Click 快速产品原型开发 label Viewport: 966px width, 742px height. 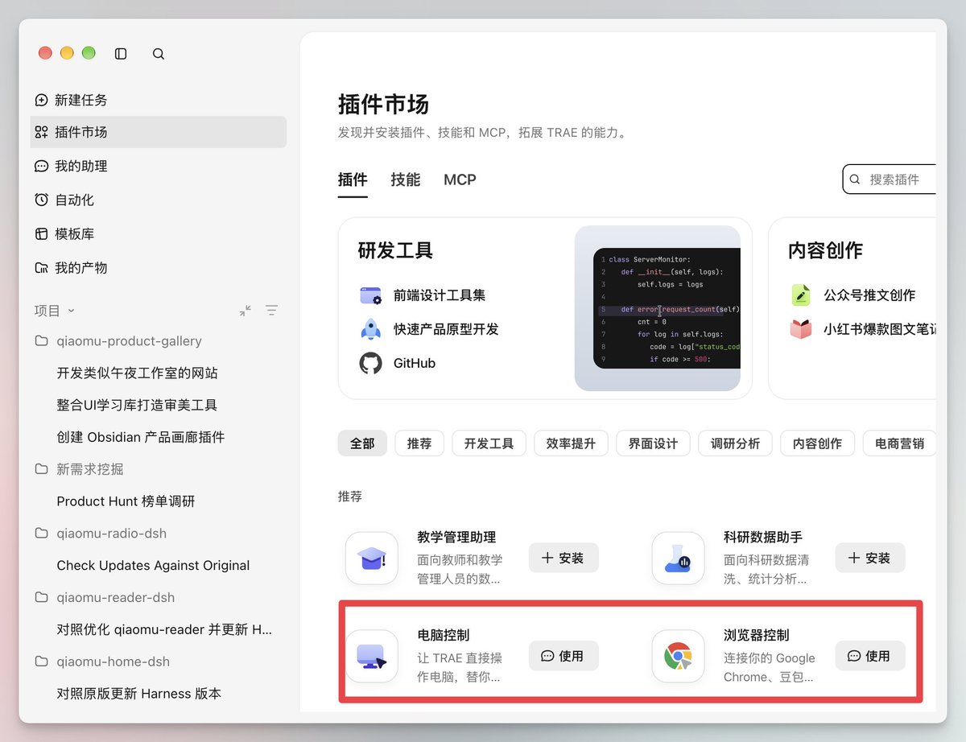446,329
